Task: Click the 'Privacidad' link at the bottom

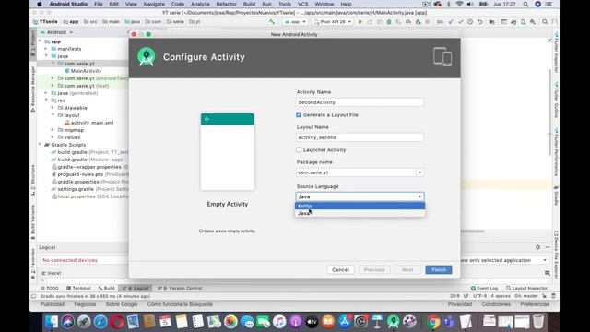Action: click(x=459, y=304)
